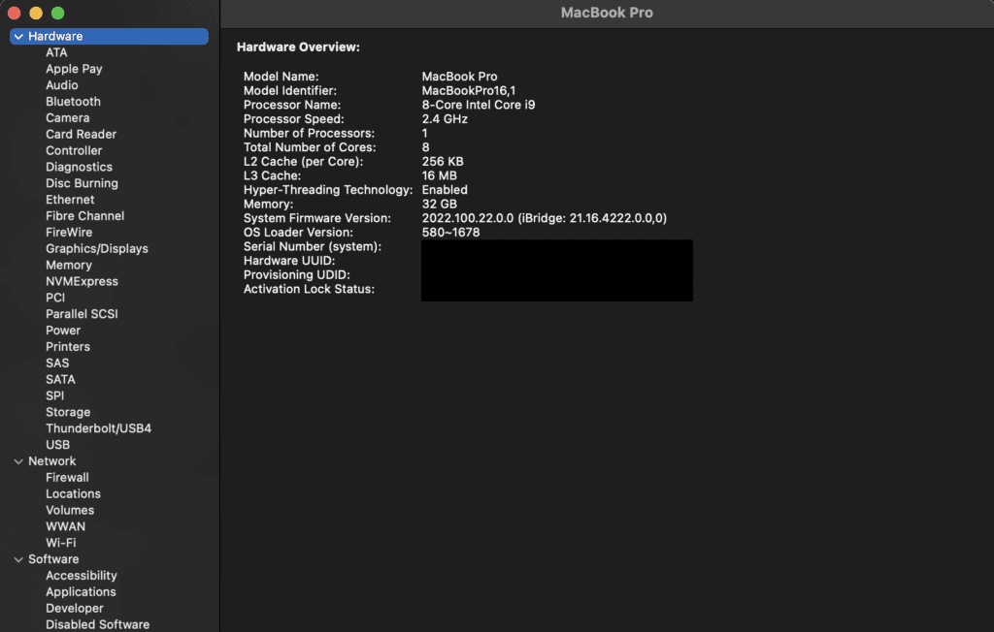Open the Audio hardware item

coord(61,85)
